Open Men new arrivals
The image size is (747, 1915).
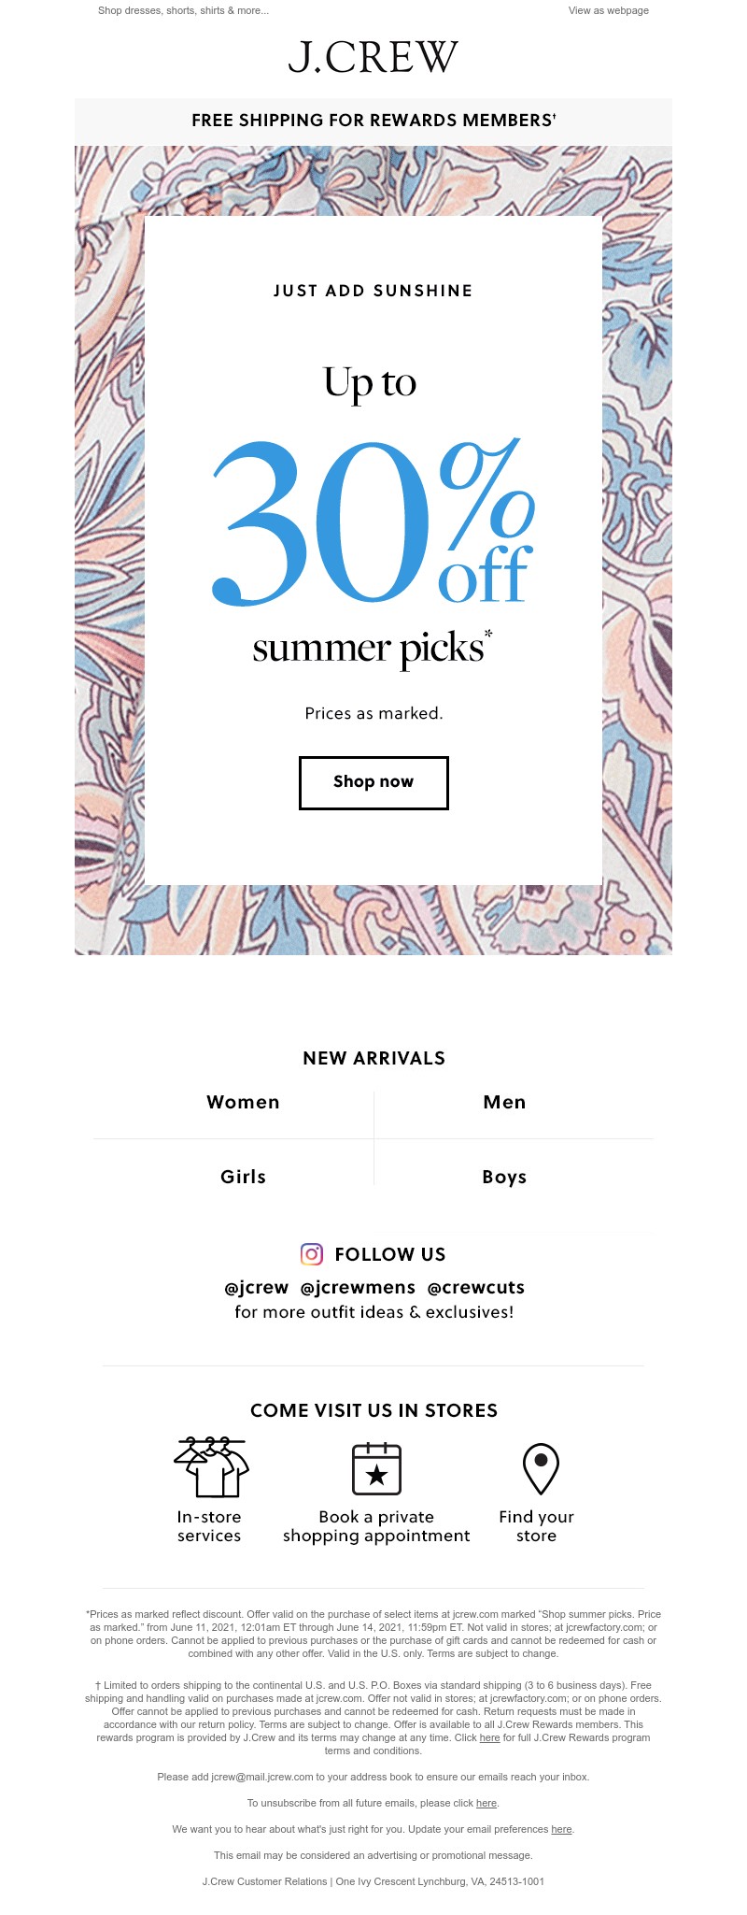point(504,1102)
